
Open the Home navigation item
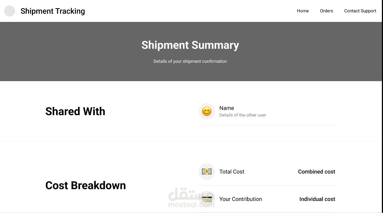303,11
